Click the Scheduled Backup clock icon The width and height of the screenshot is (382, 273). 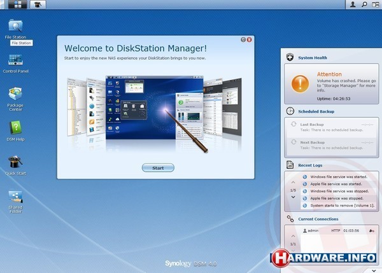[x=290, y=111]
